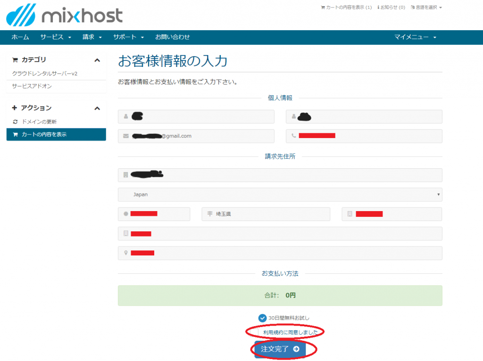Click the refresh icon beside ドメインの更新
Image resolution: width=483 pixels, height=361 pixels.
click(15, 122)
